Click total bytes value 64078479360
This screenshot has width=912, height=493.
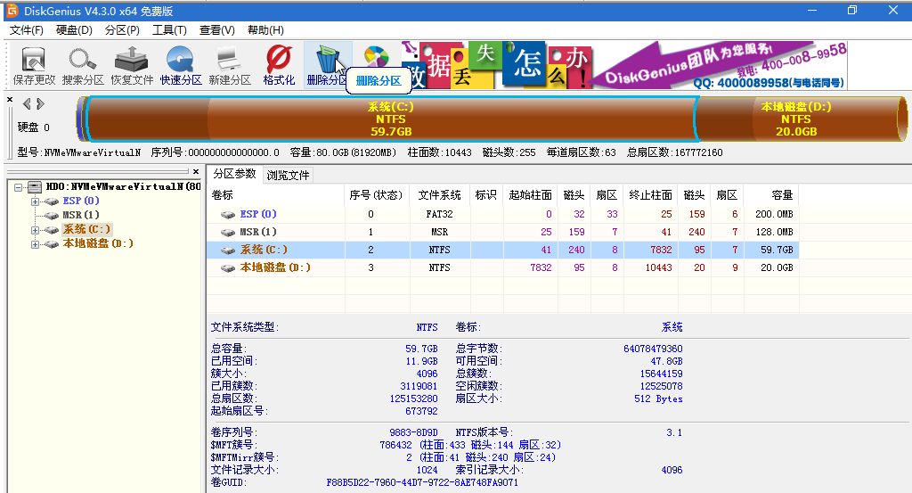click(x=653, y=349)
